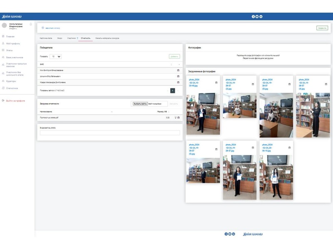Click Выйти из профиля logout link
The width and height of the screenshot is (333, 250).
tap(15, 101)
